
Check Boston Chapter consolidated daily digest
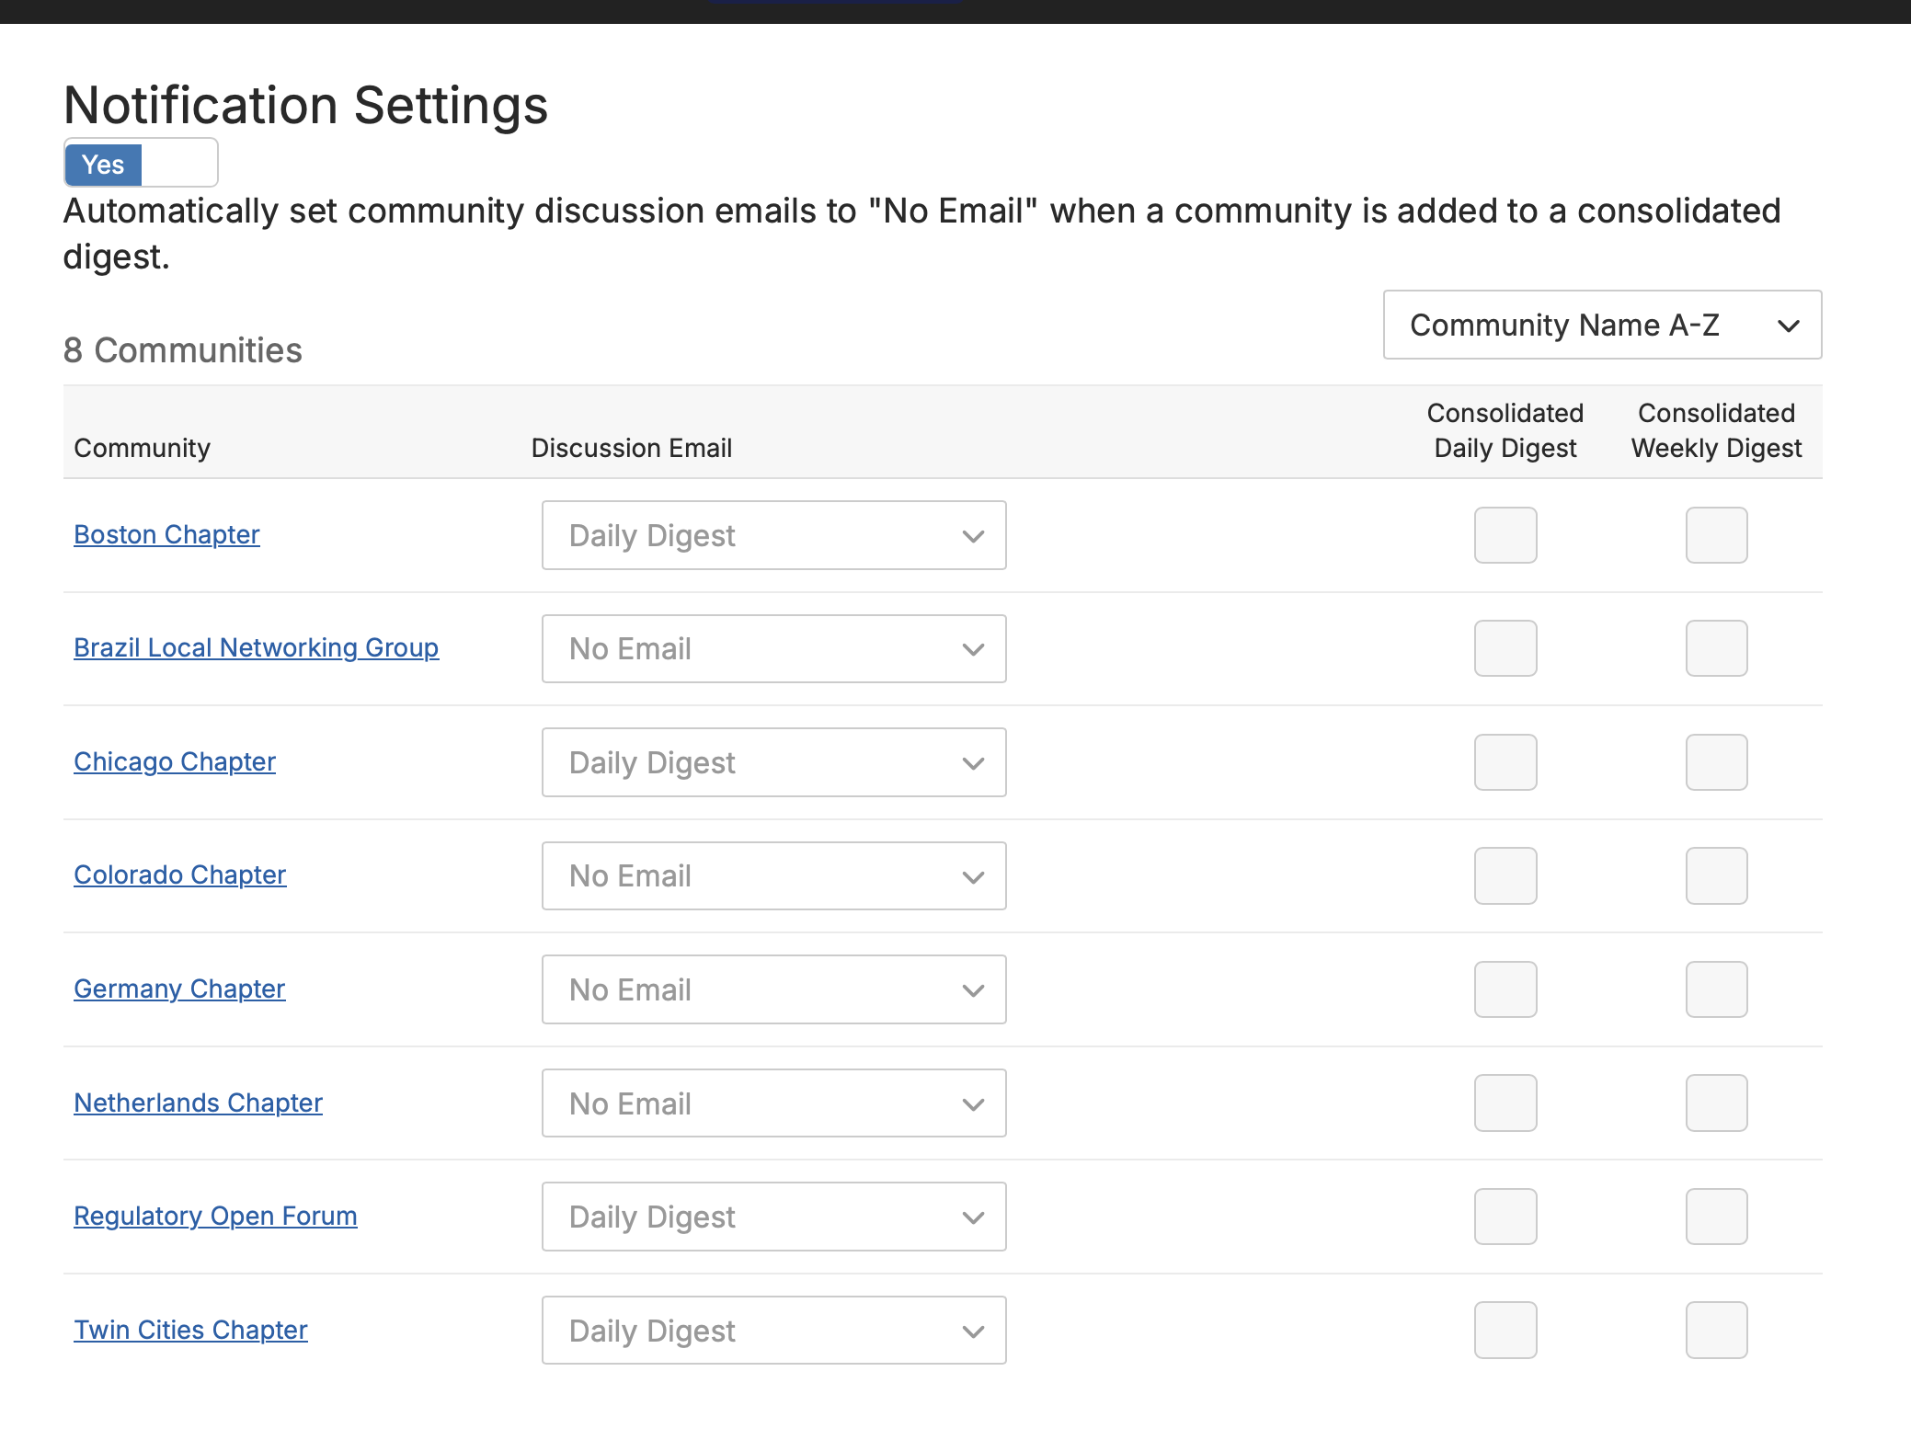tap(1505, 535)
